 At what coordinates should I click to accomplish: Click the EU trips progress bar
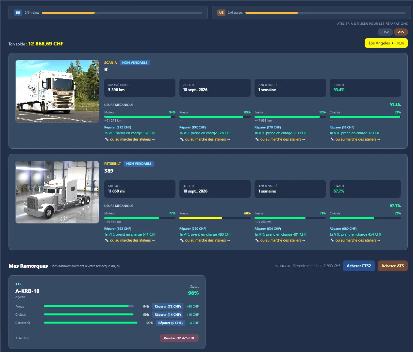(x=122, y=13)
